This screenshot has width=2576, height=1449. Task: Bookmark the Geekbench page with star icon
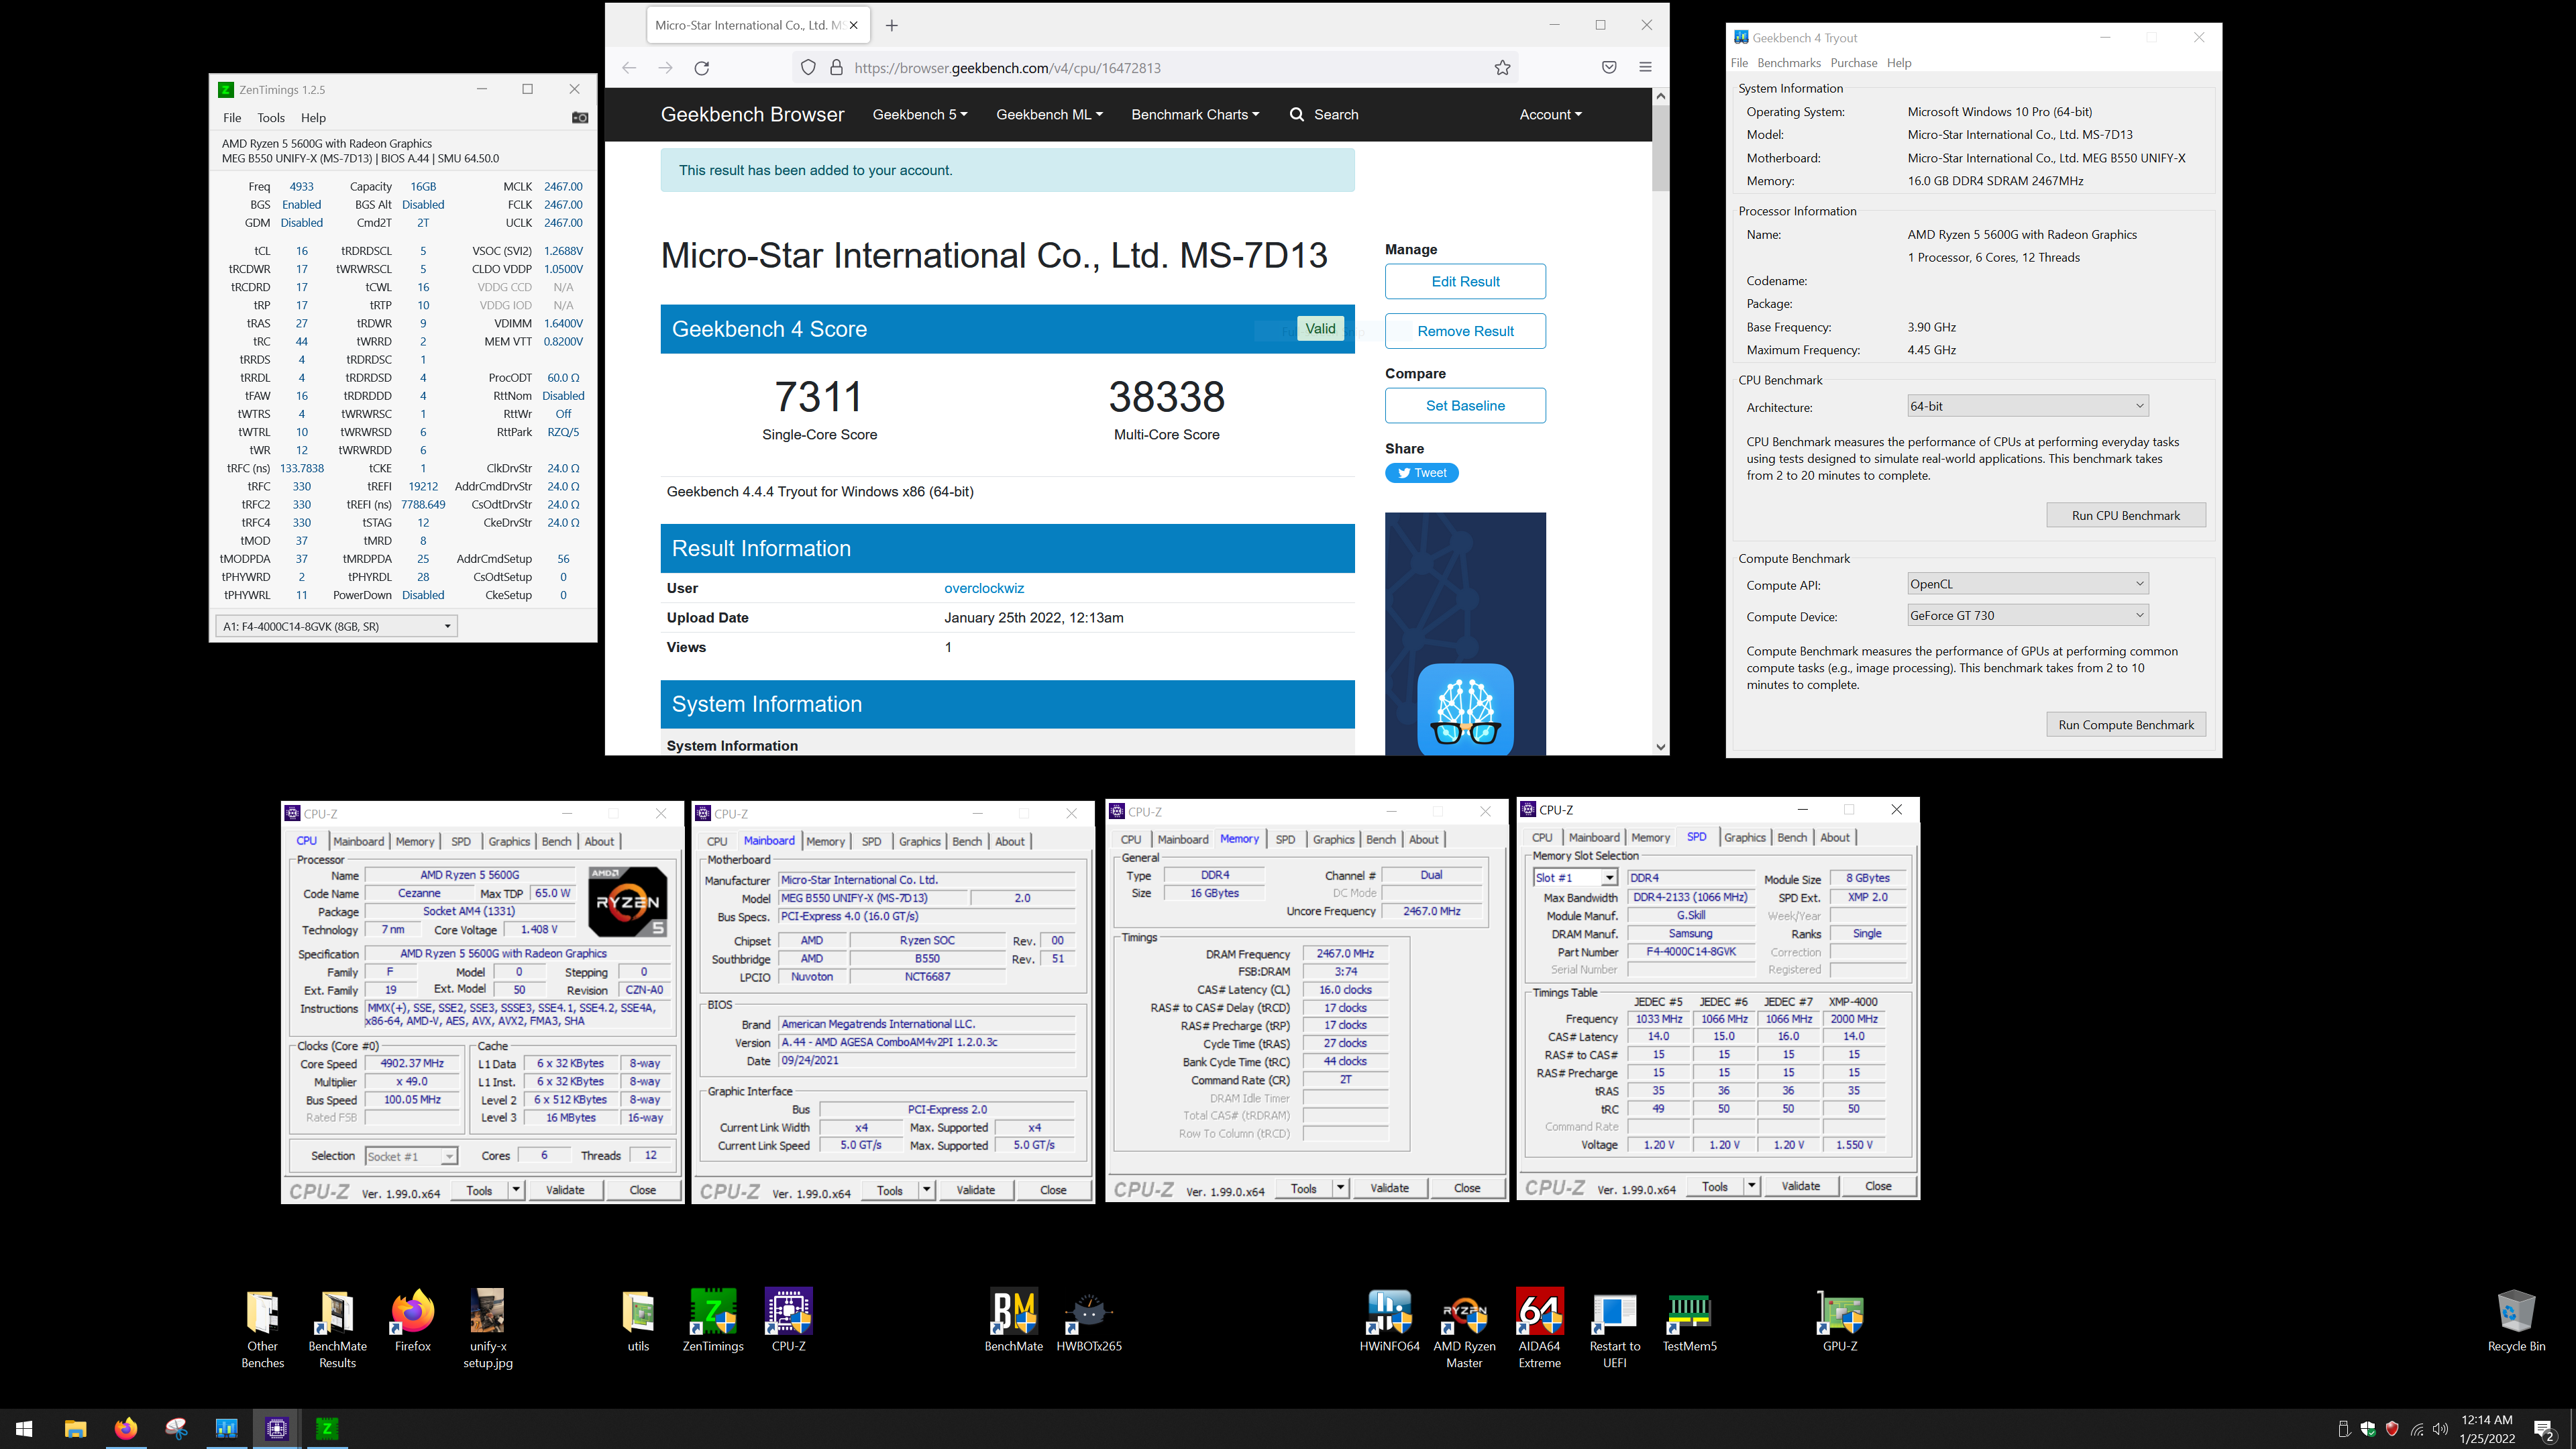coord(1502,68)
